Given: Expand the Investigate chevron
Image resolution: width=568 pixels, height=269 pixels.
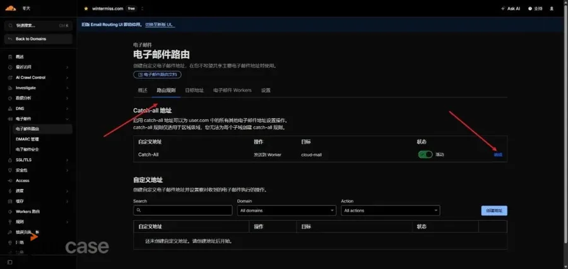Looking at the screenshot, I should 68,88.
